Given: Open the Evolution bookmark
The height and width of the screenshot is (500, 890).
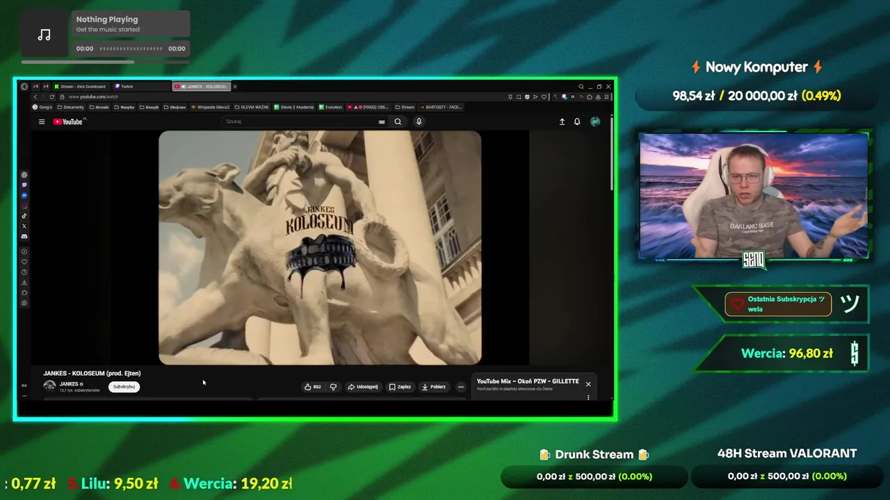Looking at the screenshot, I should click(330, 107).
